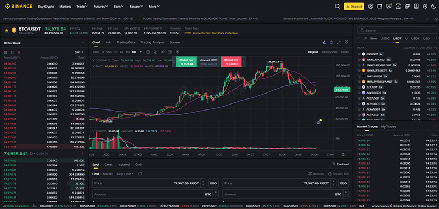Image resolution: width=439 pixels, height=209 pixels.
Task: Click the Market Buy button
Action: point(187,62)
